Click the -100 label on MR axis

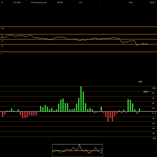click(x=154, y=138)
